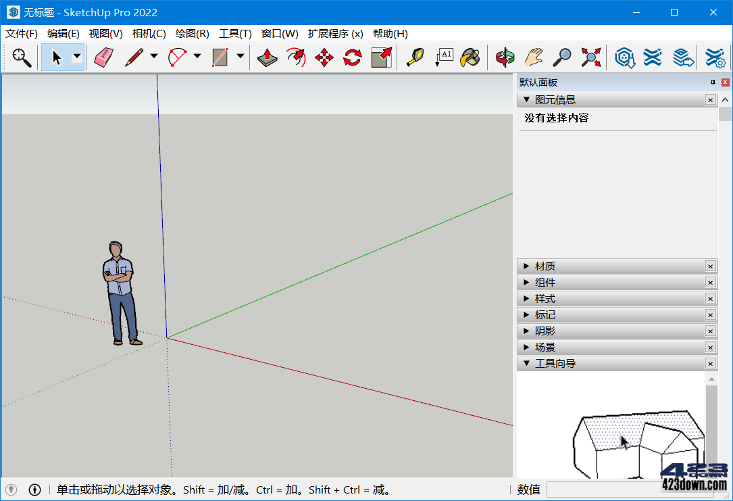The image size is (733, 501).
Task: Expand the 标记 panel section
Action: (526, 315)
